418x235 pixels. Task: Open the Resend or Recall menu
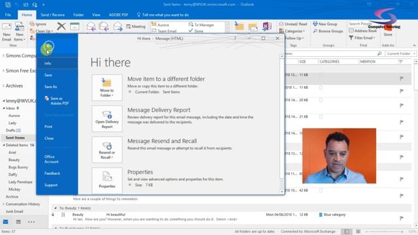(107, 149)
